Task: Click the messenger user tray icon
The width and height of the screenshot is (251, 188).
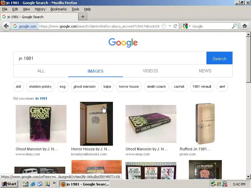Action: coord(225,184)
